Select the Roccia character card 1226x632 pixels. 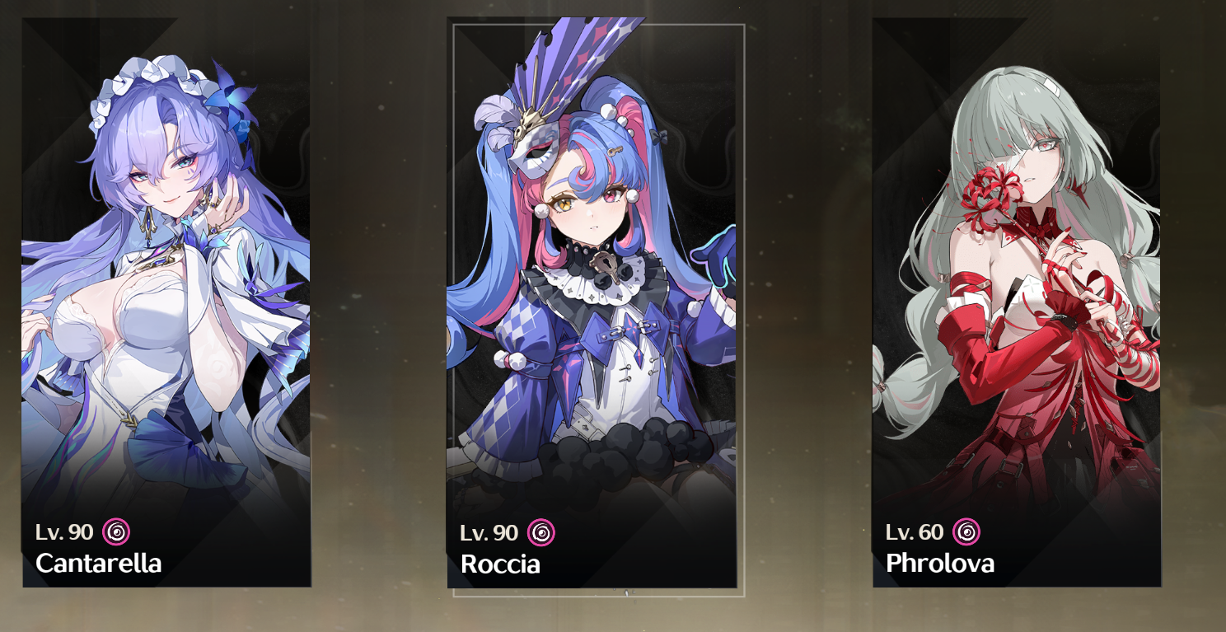[592, 302]
